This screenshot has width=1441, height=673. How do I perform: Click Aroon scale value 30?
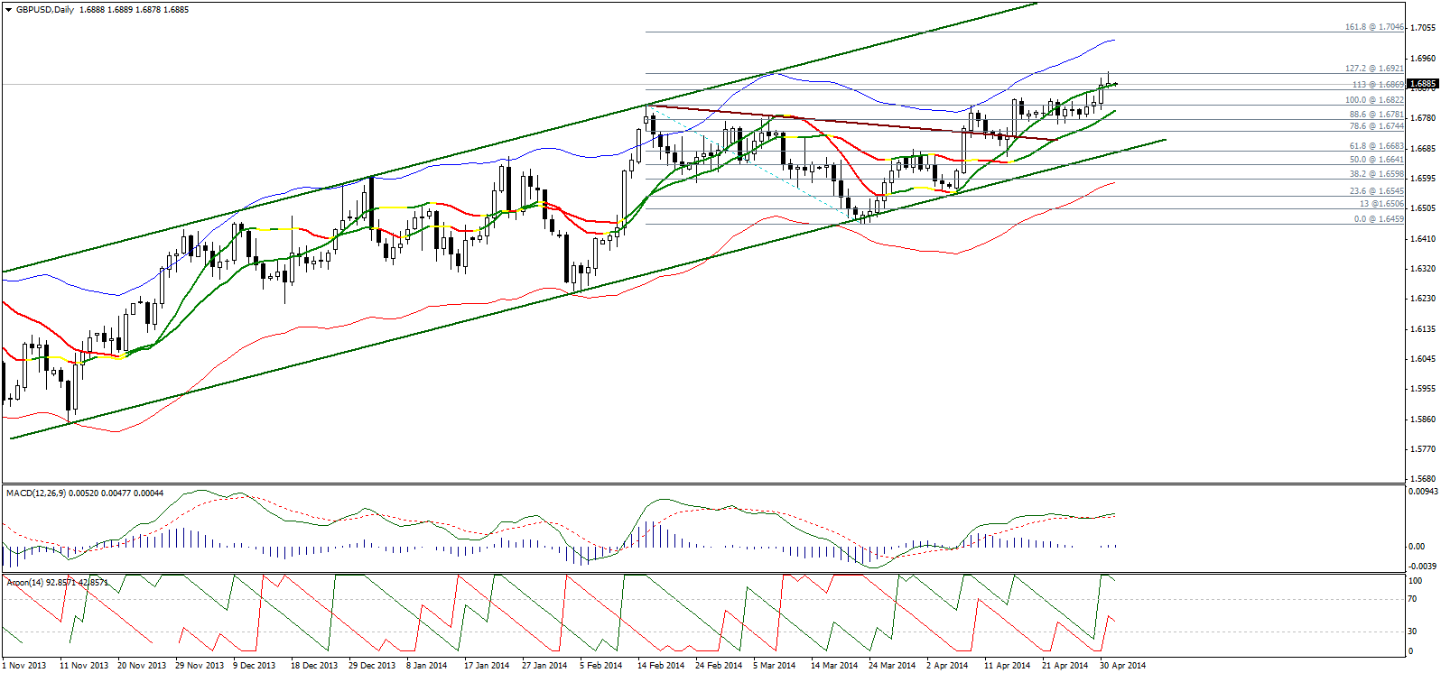(x=1413, y=632)
